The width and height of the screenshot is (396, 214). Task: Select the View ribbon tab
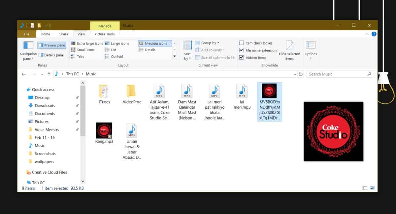click(81, 34)
